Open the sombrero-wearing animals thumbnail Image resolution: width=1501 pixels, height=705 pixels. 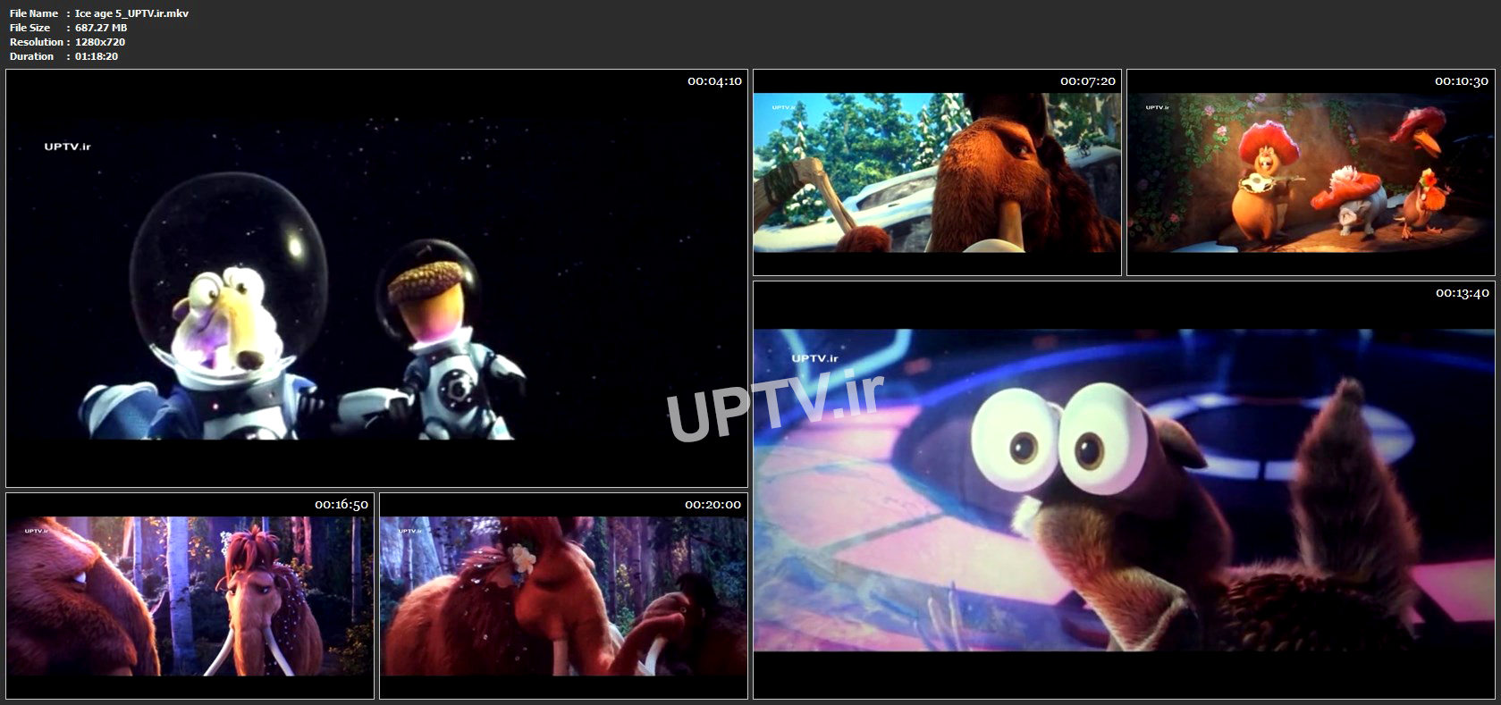click(x=1311, y=172)
